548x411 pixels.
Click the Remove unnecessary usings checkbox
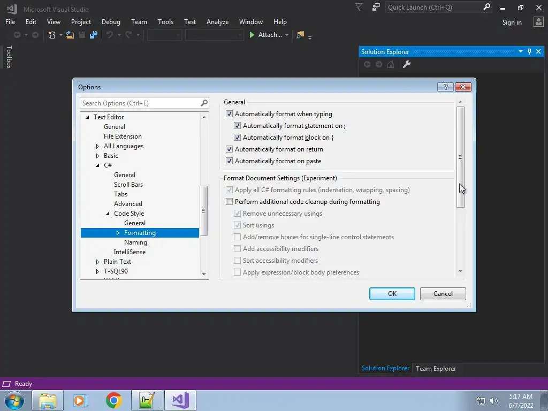237,214
